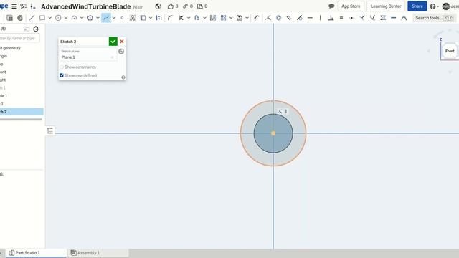
Task: Apply the Equal constraint
Action: pyautogui.click(x=341, y=18)
